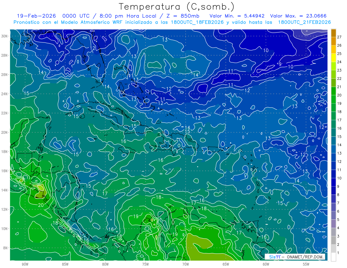Pick the legend color swatch labeled 22
This screenshot has width=347, height=268.
coord(334,74)
